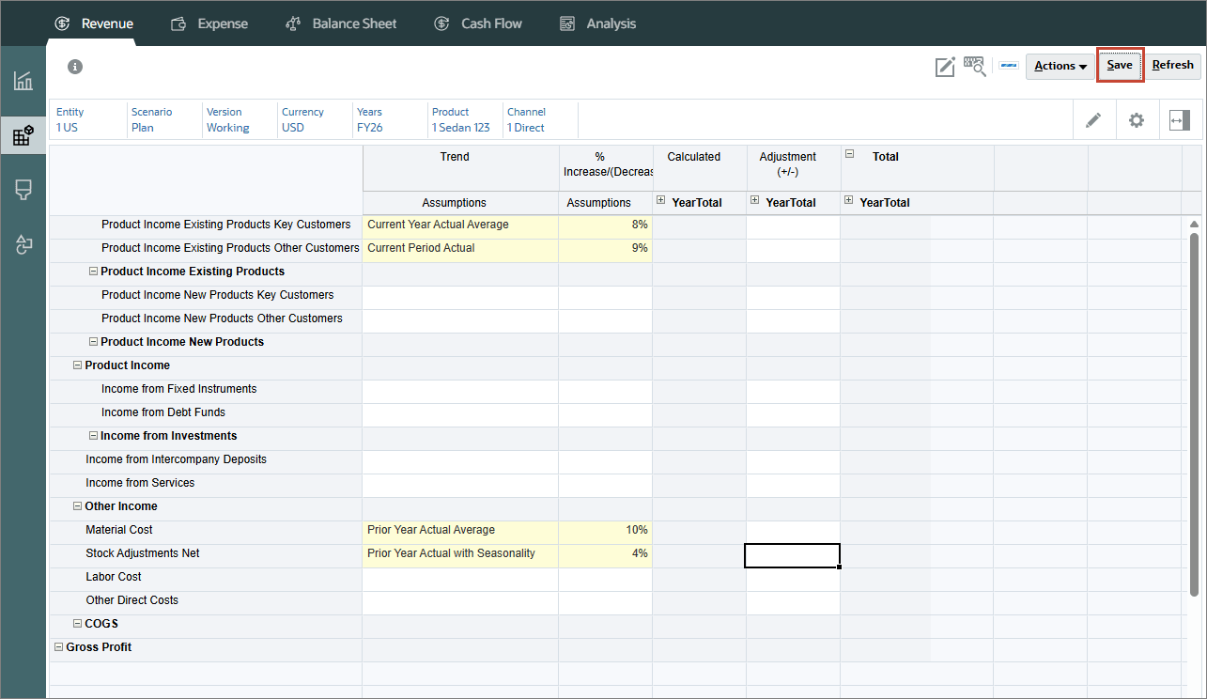Show form information via the info icon
Image resolution: width=1207 pixels, height=699 pixels.
tap(75, 67)
